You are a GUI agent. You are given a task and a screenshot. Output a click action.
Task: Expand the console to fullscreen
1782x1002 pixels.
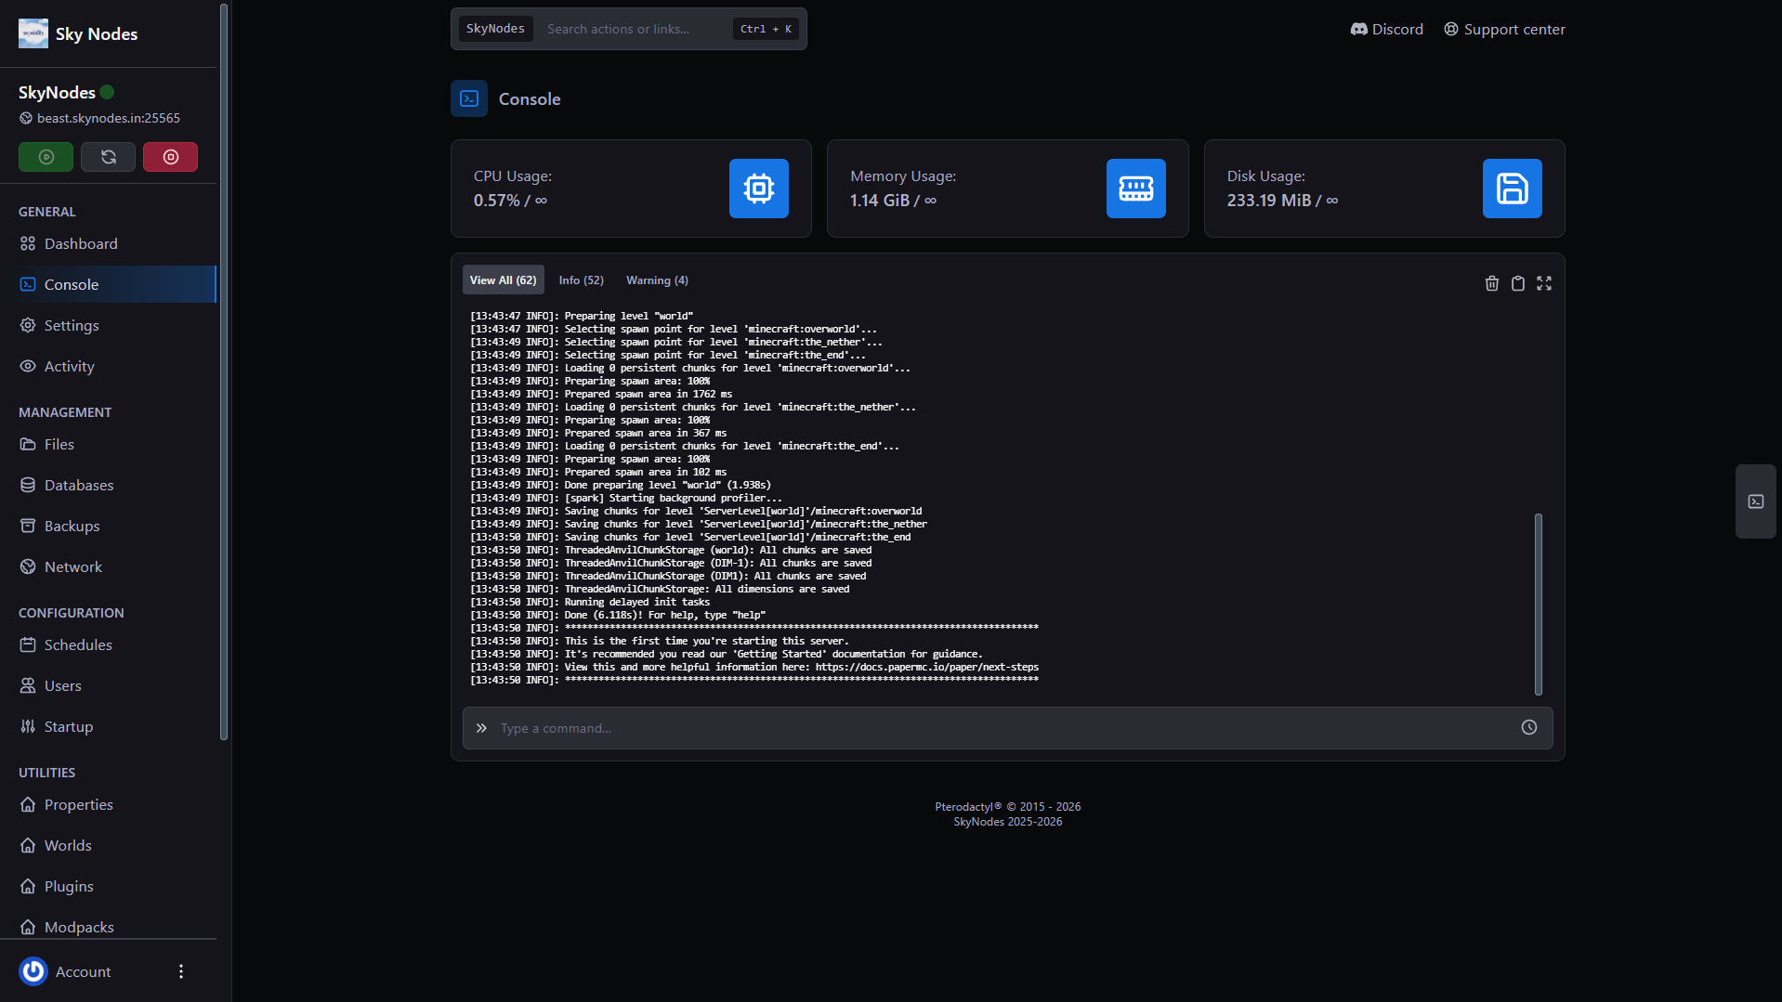[1544, 283]
